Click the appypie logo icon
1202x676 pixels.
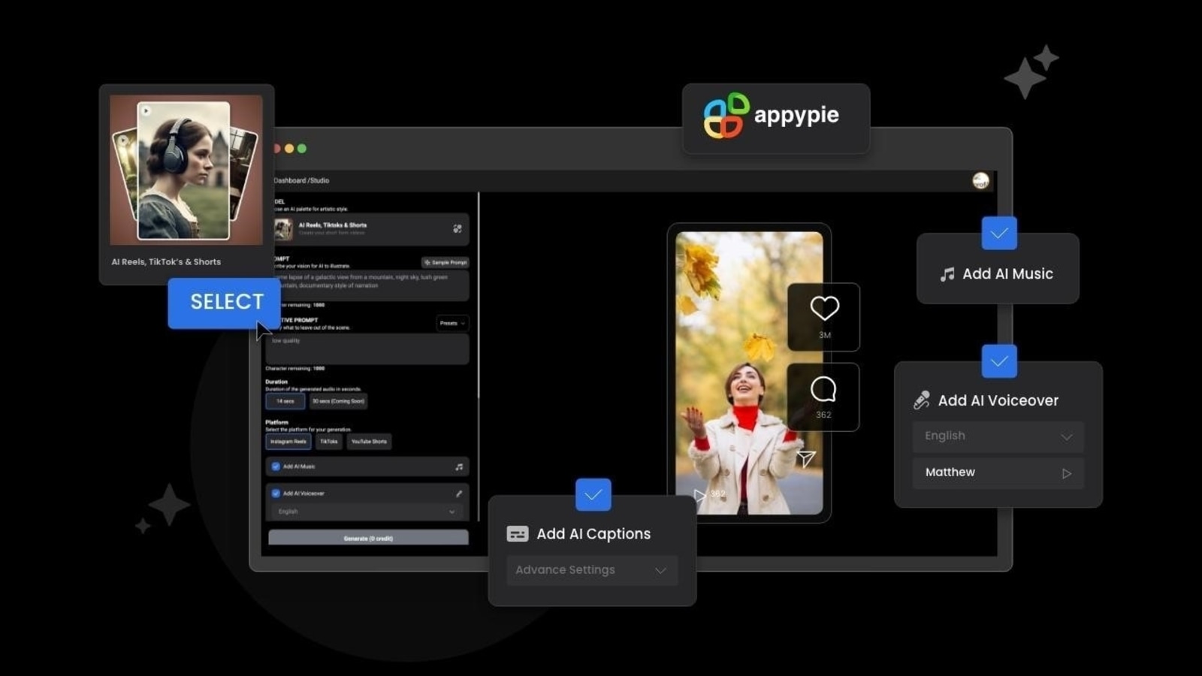coord(727,115)
